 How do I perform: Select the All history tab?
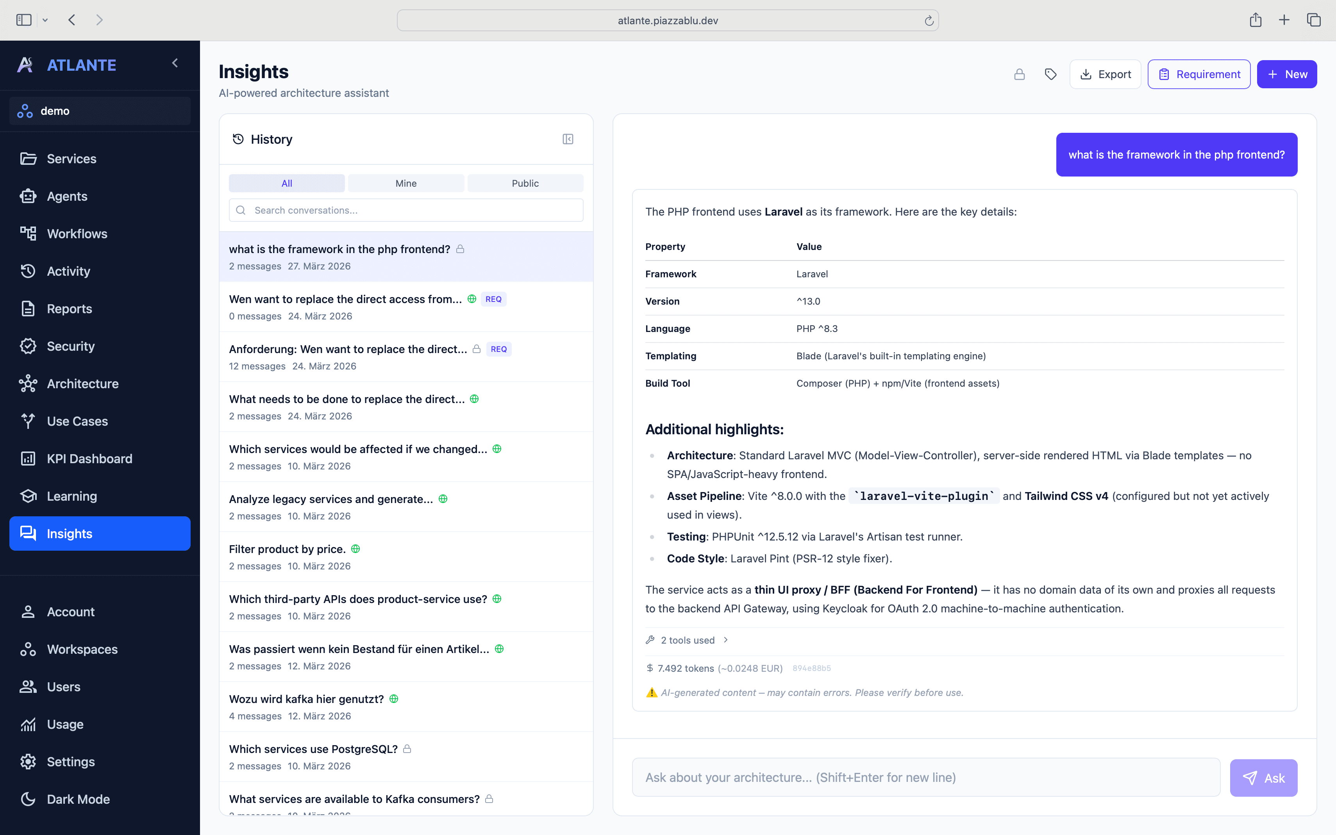tap(287, 183)
